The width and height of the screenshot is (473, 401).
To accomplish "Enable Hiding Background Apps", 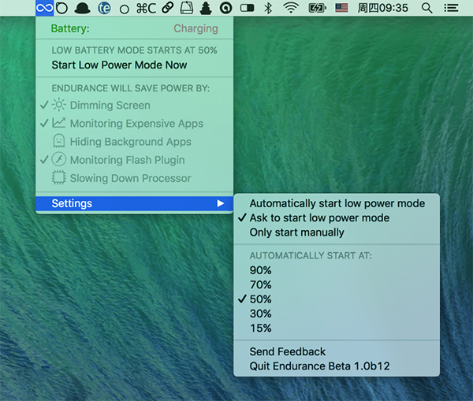I will pos(130,142).
